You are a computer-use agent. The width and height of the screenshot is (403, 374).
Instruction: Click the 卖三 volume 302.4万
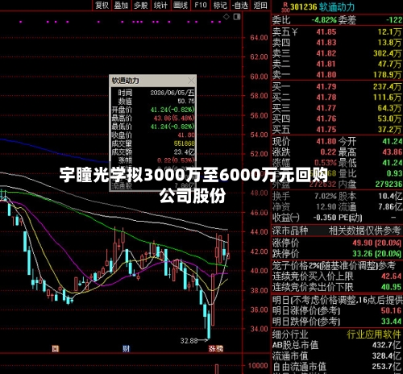click(388, 53)
